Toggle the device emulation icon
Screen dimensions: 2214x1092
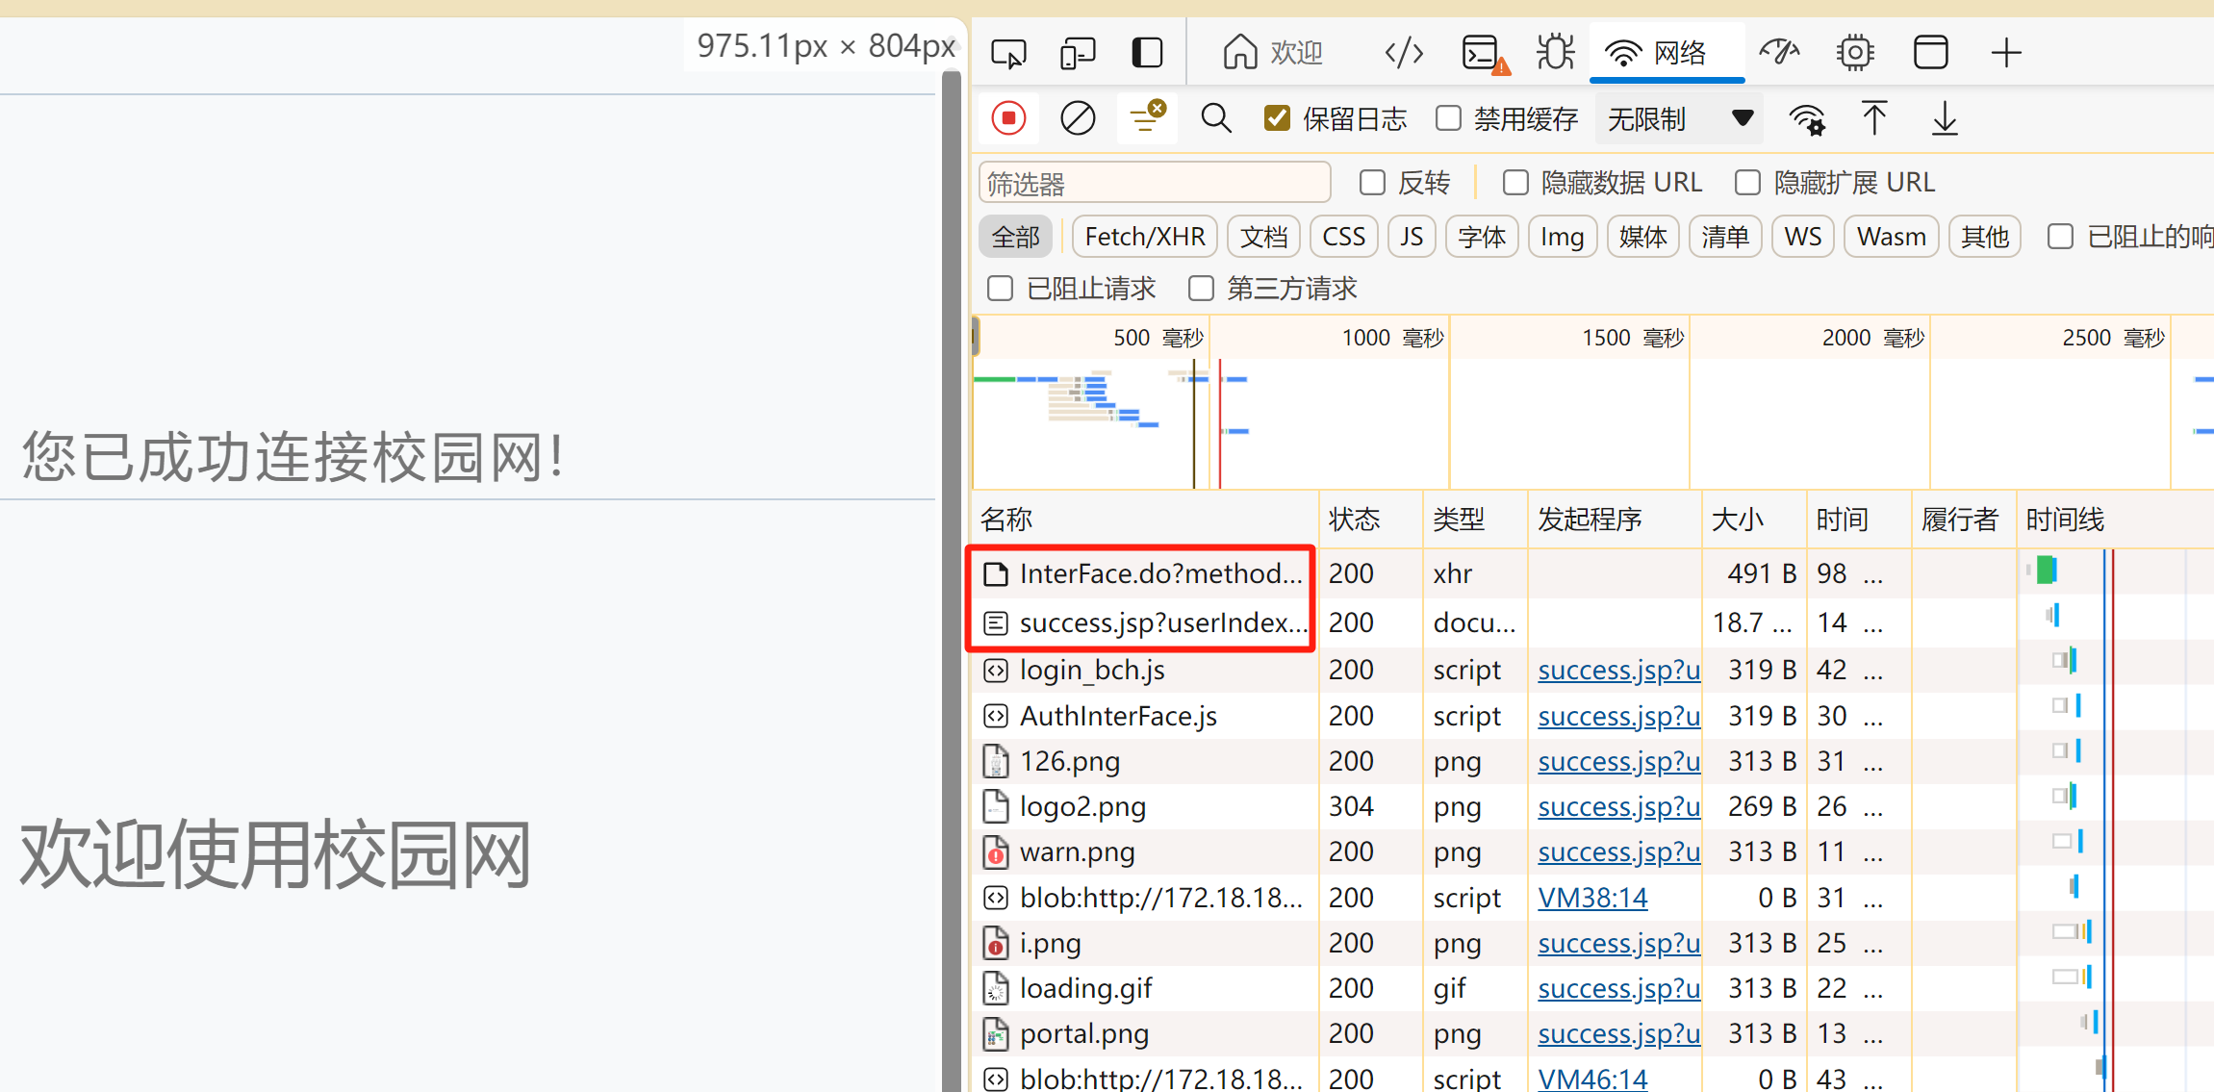tap(1078, 53)
